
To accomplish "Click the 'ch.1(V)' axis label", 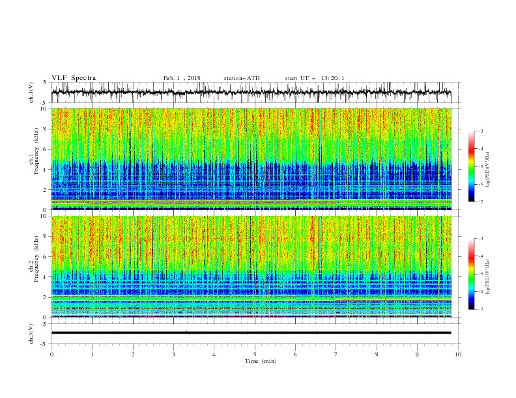I will pyautogui.click(x=31, y=92).
